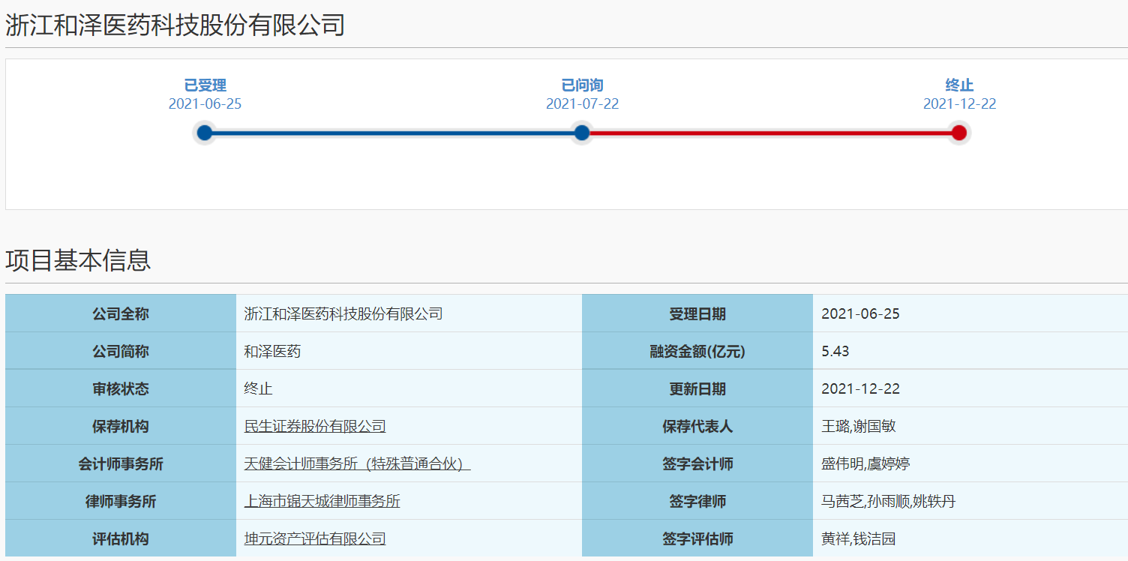The width and height of the screenshot is (1128, 561).
Task: Click the 公司全称 header cell
Action: pyautogui.click(x=121, y=313)
